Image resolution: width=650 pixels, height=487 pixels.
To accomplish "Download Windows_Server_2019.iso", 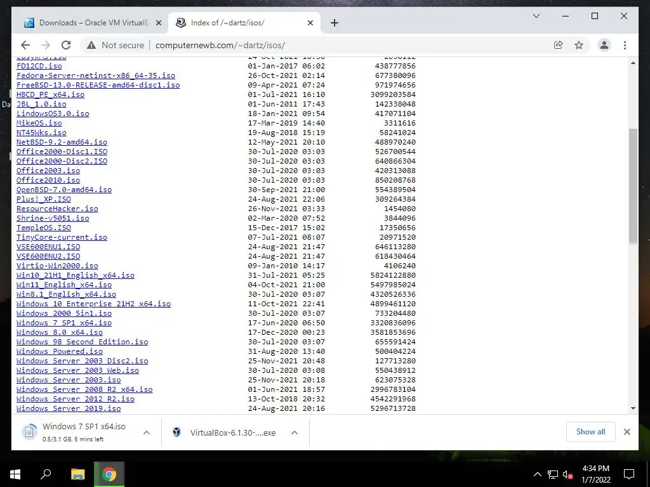I will tap(69, 409).
